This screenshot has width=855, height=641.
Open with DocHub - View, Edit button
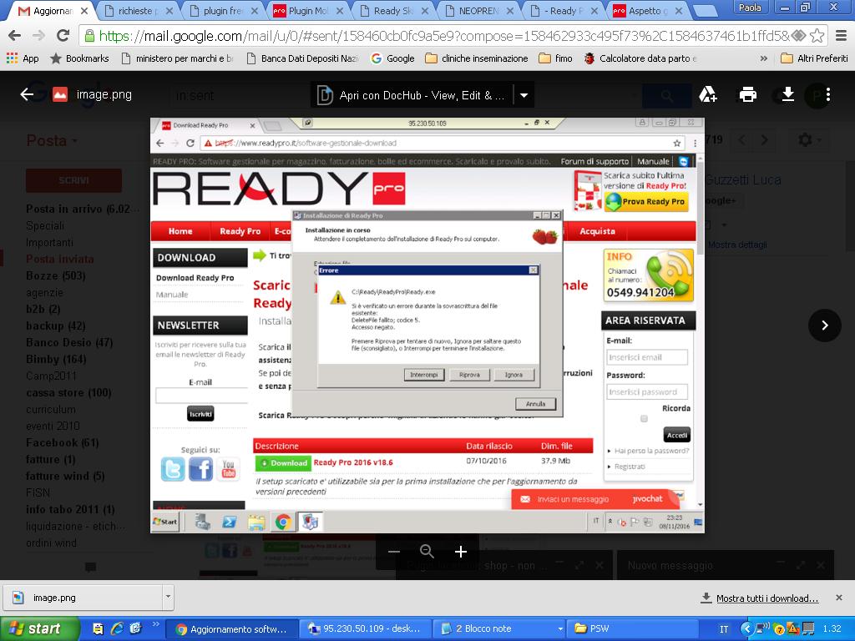[413, 95]
